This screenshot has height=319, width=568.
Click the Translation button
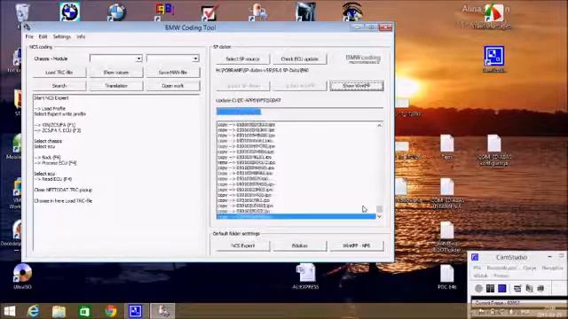pos(116,86)
